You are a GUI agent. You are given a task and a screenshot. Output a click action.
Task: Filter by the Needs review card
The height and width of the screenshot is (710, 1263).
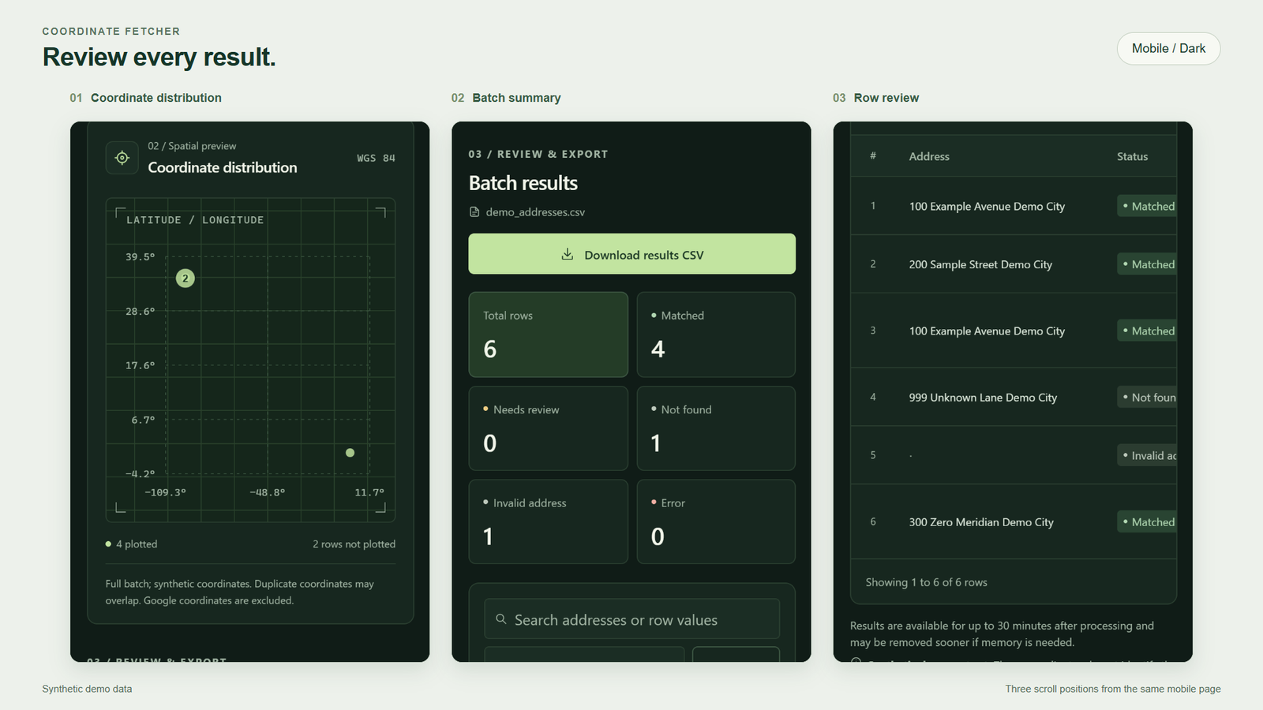[549, 428]
